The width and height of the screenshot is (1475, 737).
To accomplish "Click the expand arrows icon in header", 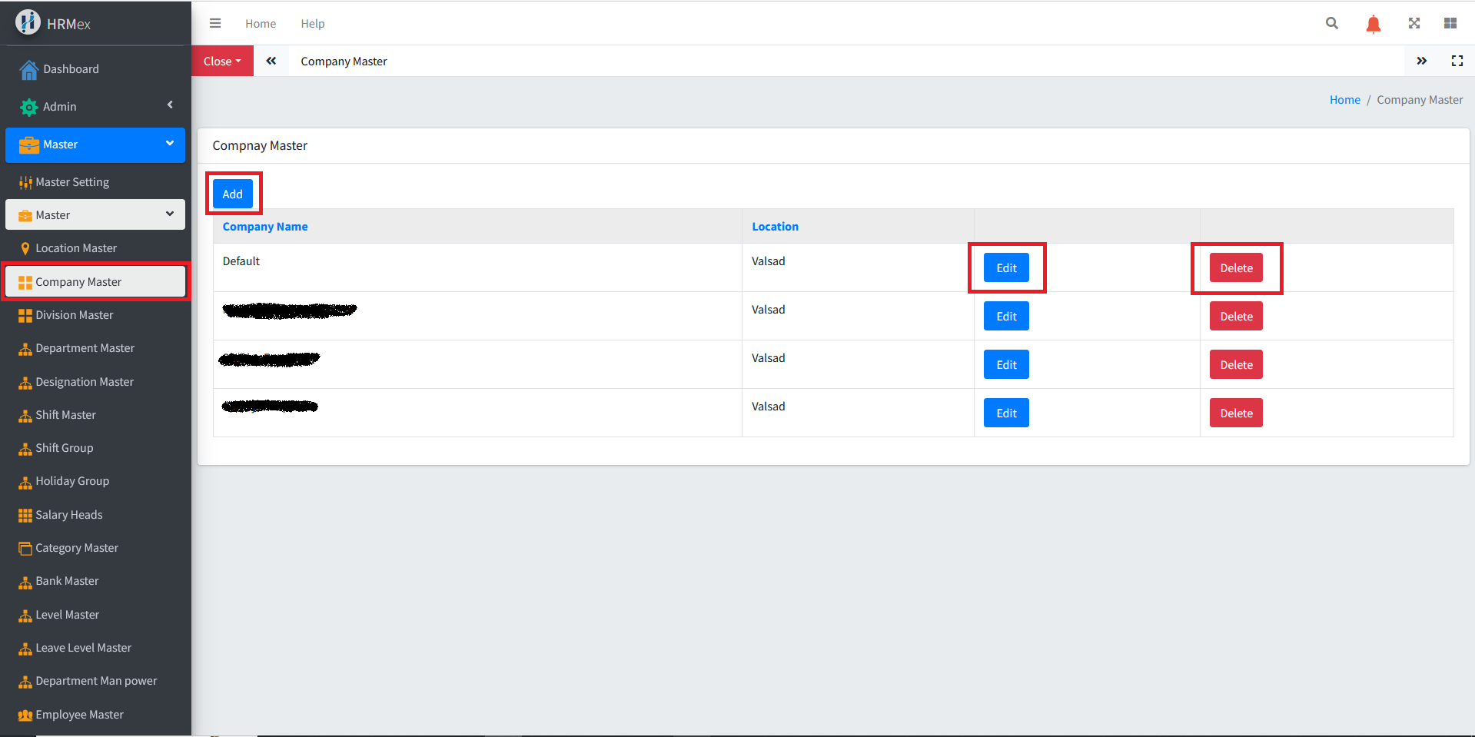I will click(1414, 23).
